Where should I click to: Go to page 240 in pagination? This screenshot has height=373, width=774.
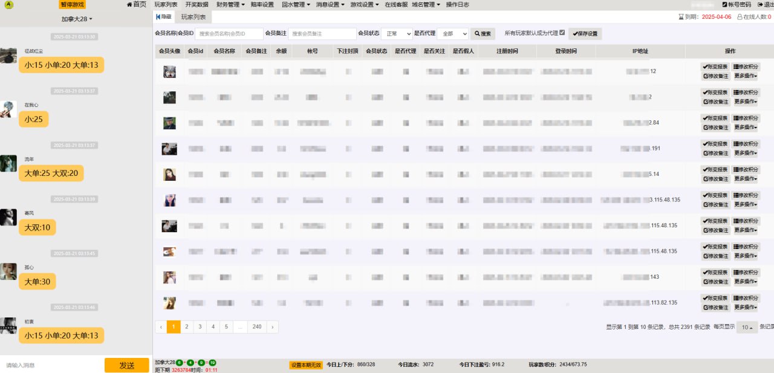click(256, 326)
